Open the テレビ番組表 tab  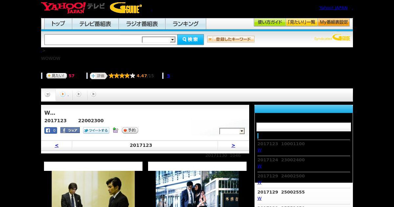tap(95, 24)
